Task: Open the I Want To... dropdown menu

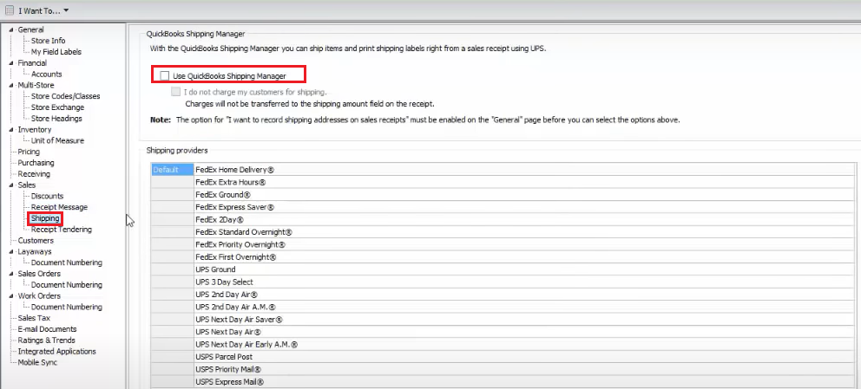Action: [43, 10]
